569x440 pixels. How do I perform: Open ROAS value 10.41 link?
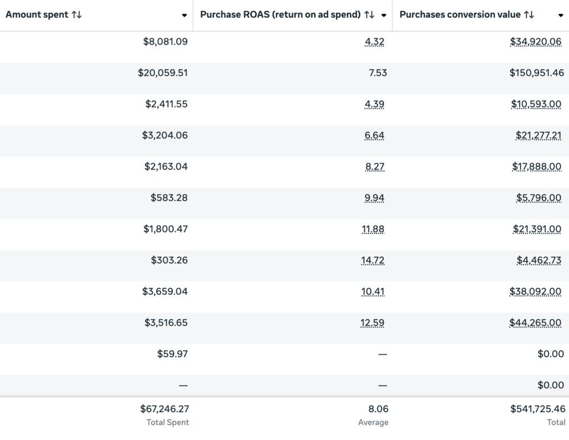[x=373, y=291]
